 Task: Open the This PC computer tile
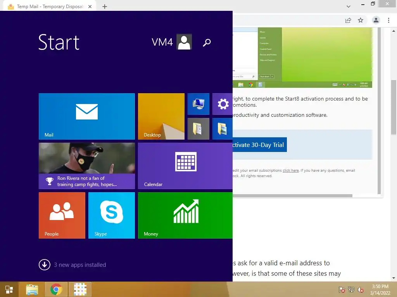tap(198, 104)
